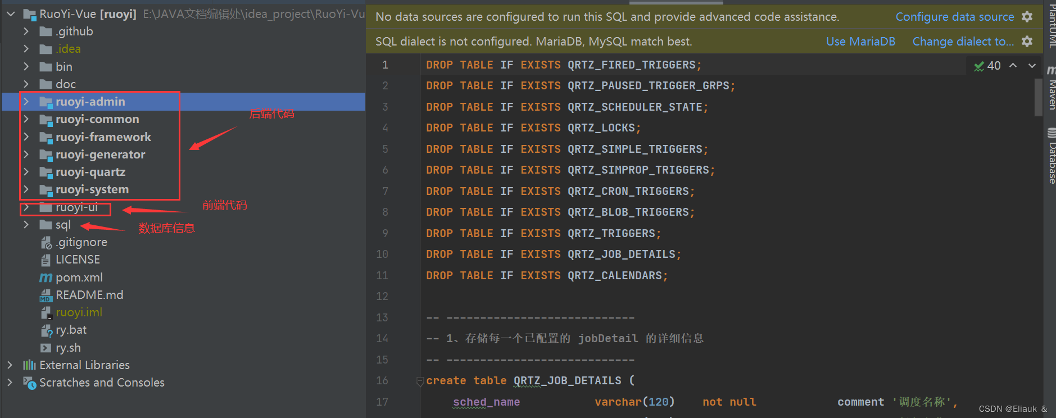Click Configure data source link
Viewport: 1056px width, 418px height.
coord(955,17)
